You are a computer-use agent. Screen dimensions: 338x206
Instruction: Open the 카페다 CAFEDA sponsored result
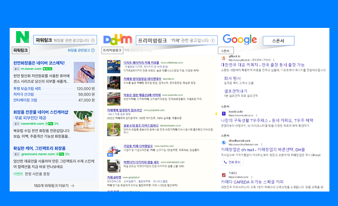coord(252,182)
